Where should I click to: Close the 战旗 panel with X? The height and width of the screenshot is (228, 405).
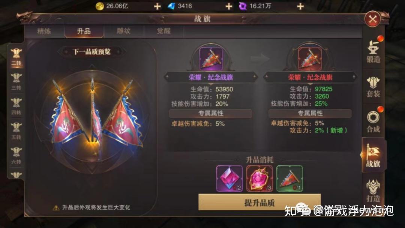point(373,19)
